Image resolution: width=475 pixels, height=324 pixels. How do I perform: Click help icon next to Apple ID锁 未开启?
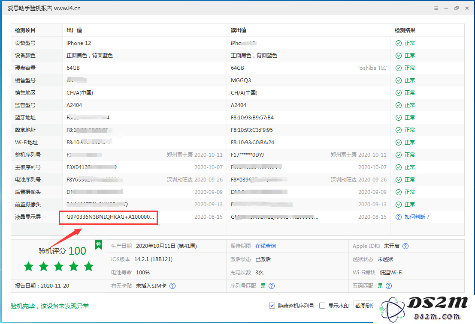[x=405, y=246]
